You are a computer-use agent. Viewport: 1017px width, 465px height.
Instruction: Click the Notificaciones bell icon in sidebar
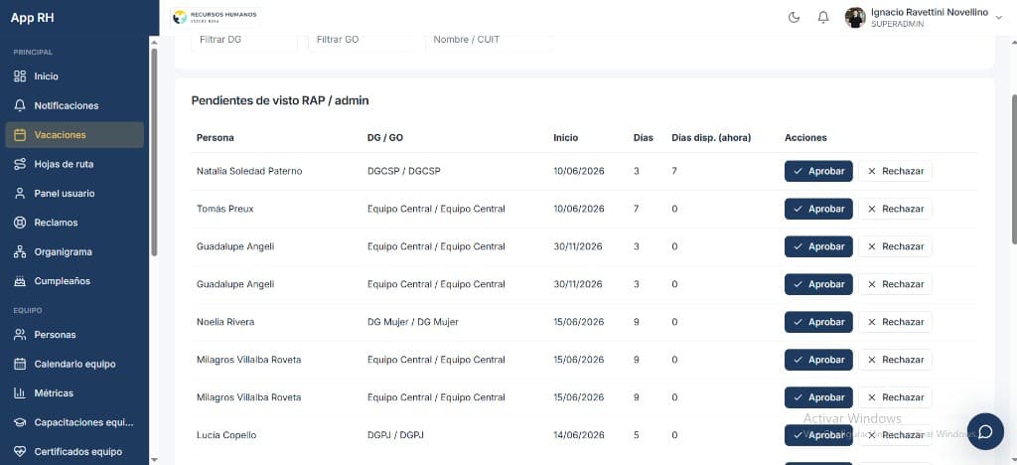coord(20,105)
